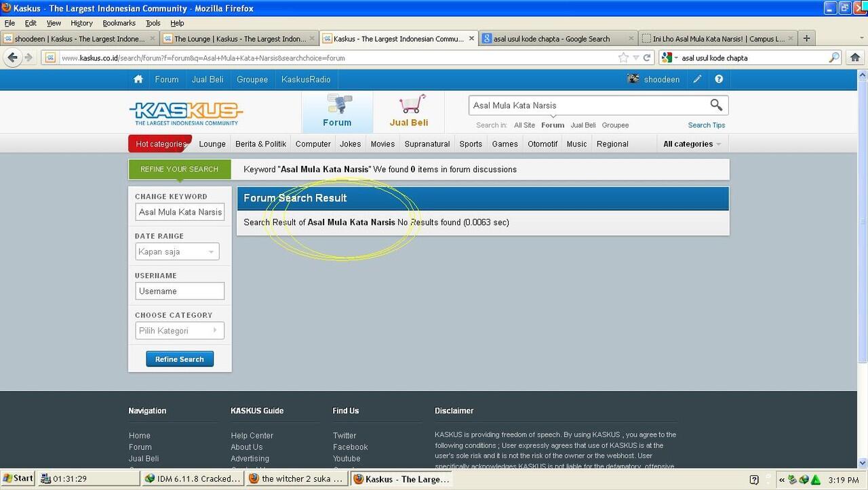Open the Tools menu
Viewport: 868px width, 490px height.
click(x=153, y=23)
